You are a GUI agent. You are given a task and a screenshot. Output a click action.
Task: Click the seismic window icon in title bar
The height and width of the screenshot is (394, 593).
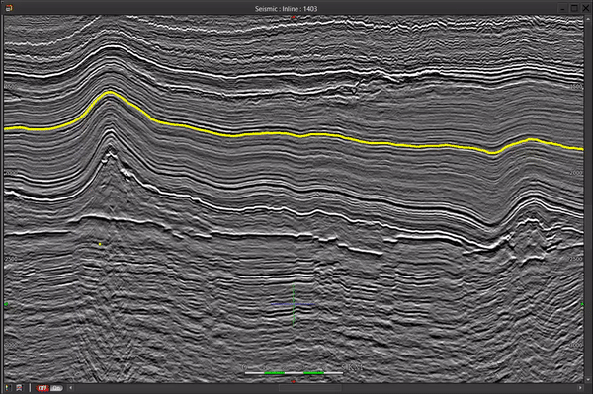tap(9, 8)
